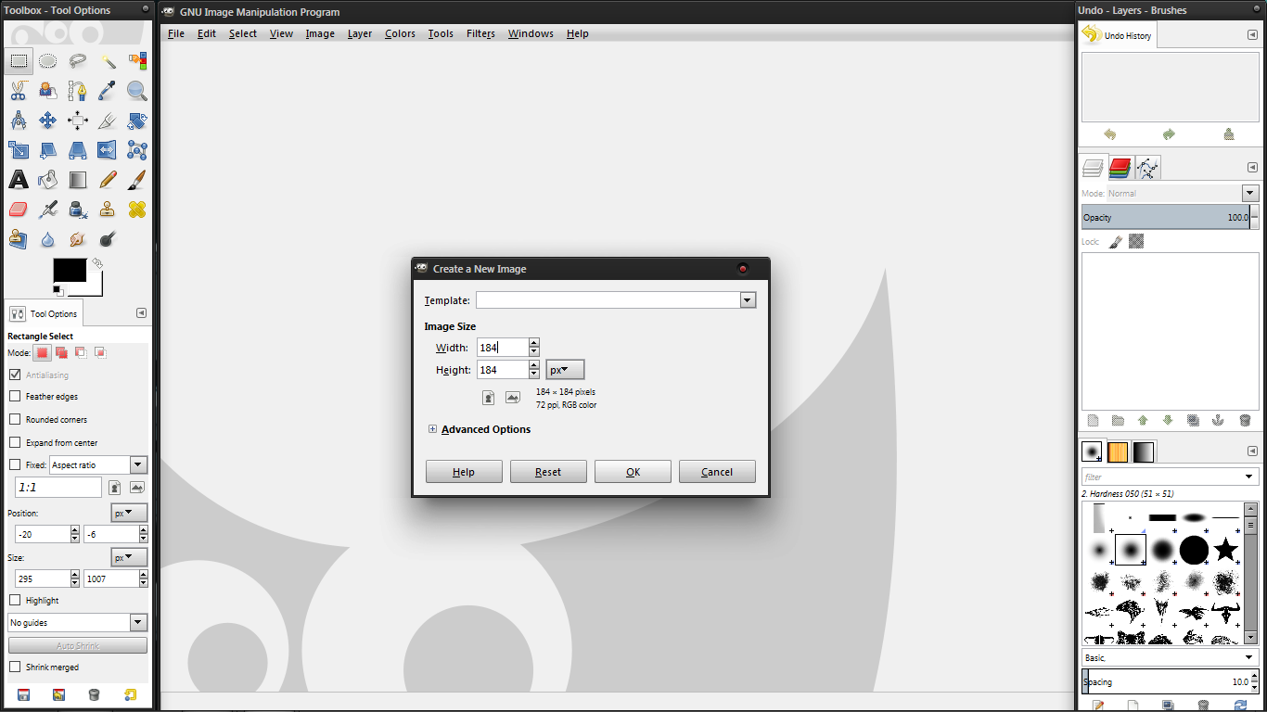1267x712 pixels.
Task: Open the Position unit px dropdown
Action: (129, 513)
